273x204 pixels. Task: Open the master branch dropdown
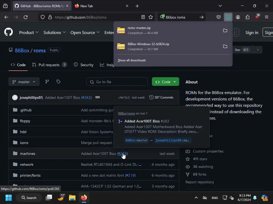click(24, 82)
